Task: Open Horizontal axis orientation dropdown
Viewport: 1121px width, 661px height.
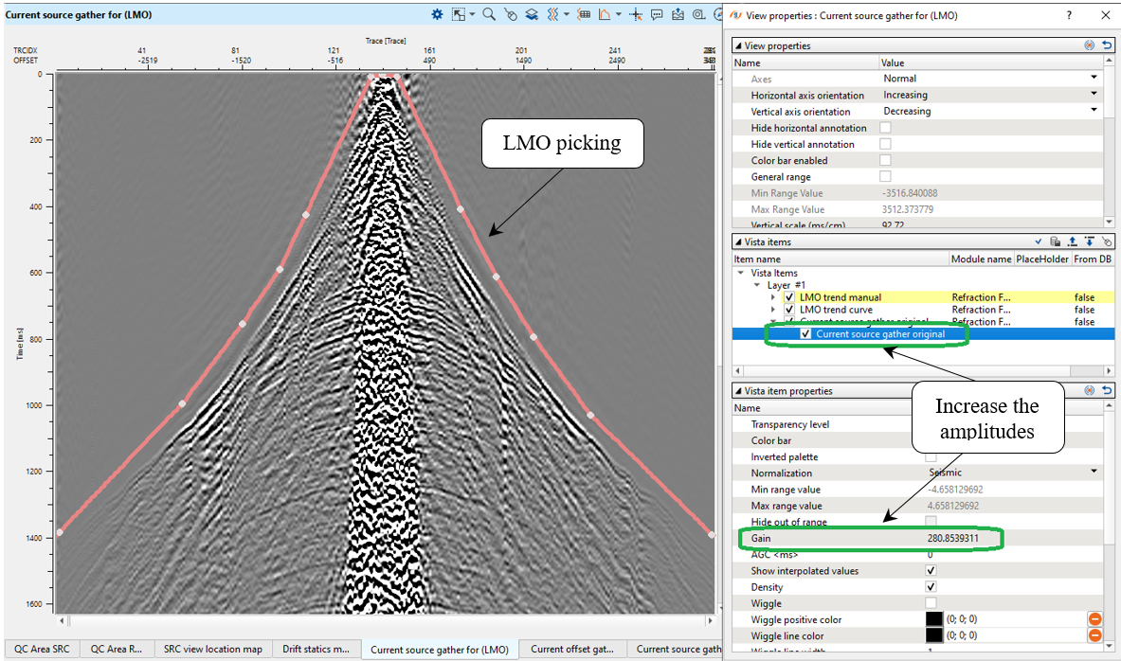Action: 1094,95
